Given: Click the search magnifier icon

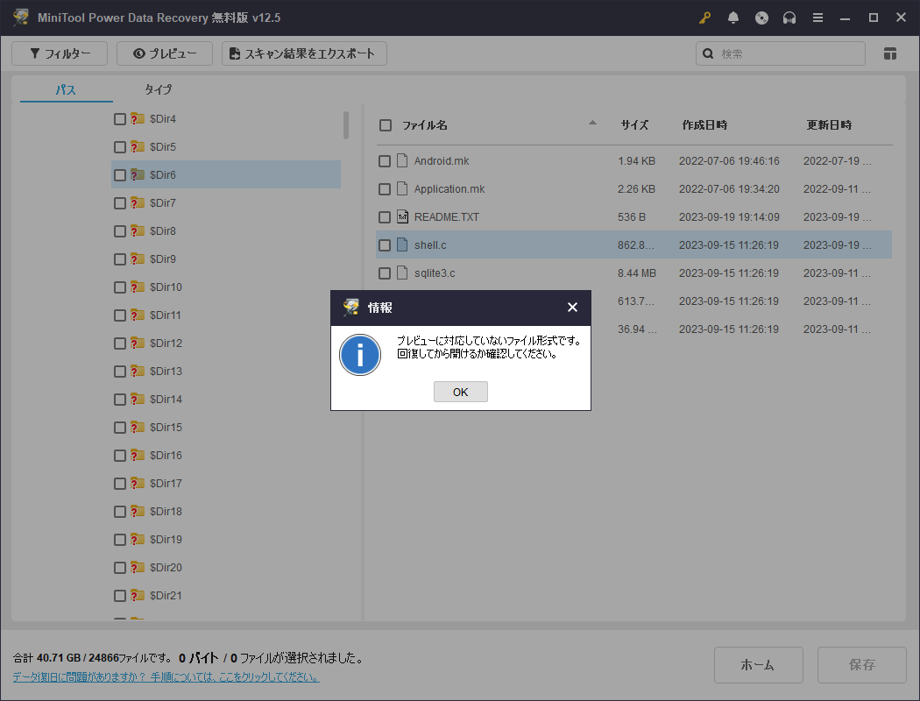Looking at the screenshot, I should [x=708, y=53].
